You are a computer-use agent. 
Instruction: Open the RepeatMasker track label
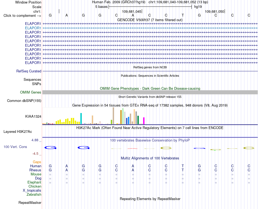(x=30, y=202)
